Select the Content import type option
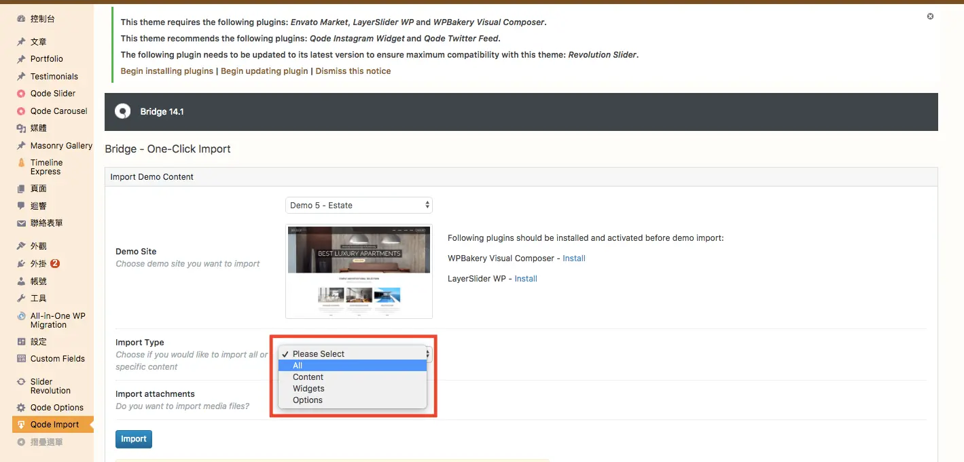964x462 pixels. click(x=353, y=377)
